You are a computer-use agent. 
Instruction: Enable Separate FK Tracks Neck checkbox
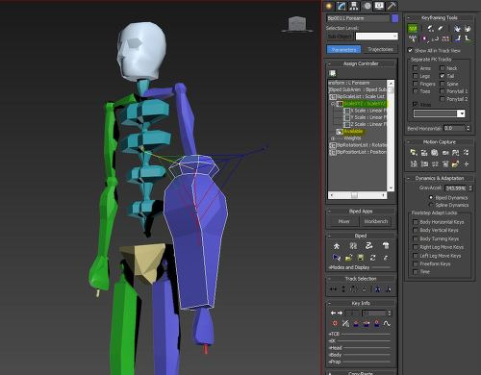443,68
